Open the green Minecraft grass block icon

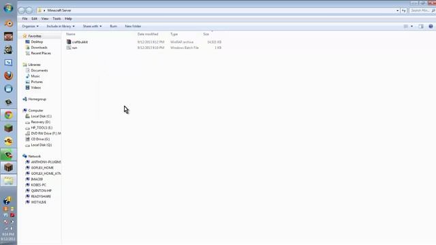coord(8,128)
